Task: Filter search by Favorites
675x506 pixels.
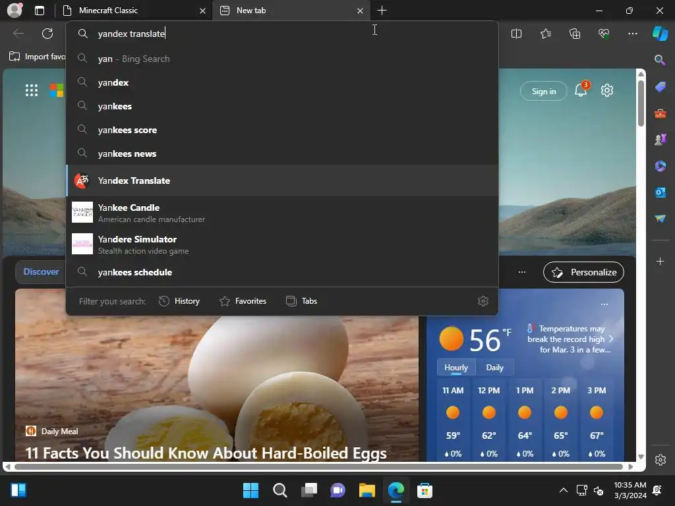Action: tap(243, 300)
